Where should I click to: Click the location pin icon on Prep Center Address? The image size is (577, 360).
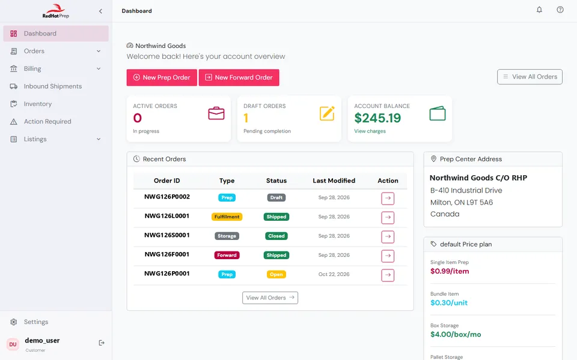[x=433, y=158]
